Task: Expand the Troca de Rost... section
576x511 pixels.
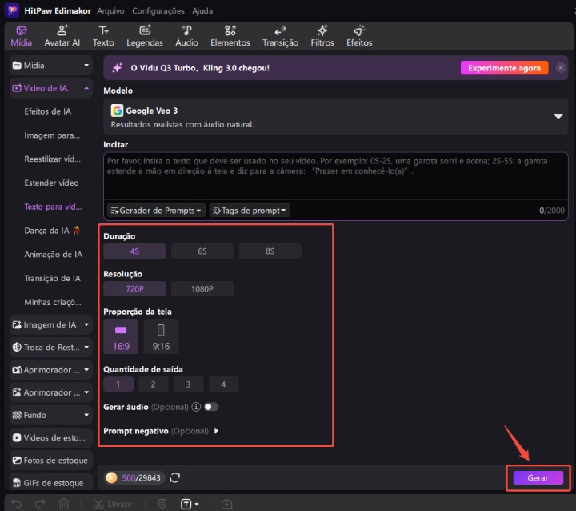Action: click(x=50, y=348)
